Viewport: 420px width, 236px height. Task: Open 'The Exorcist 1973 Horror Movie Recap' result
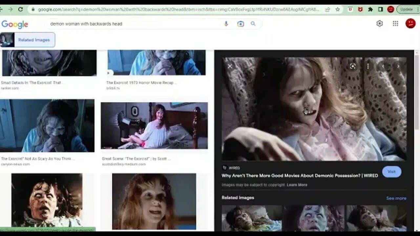(x=141, y=83)
